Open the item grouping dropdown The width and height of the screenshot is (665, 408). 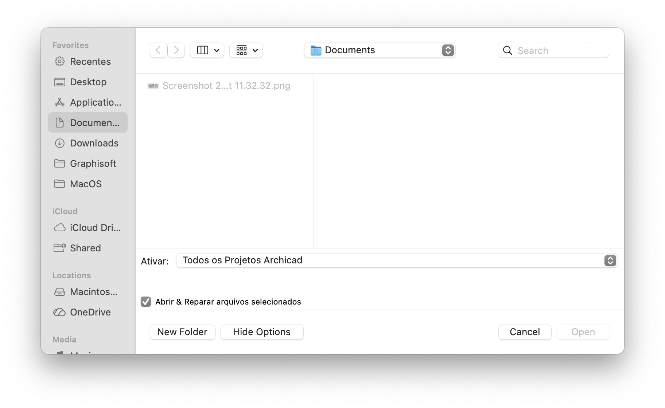point(246,50)
